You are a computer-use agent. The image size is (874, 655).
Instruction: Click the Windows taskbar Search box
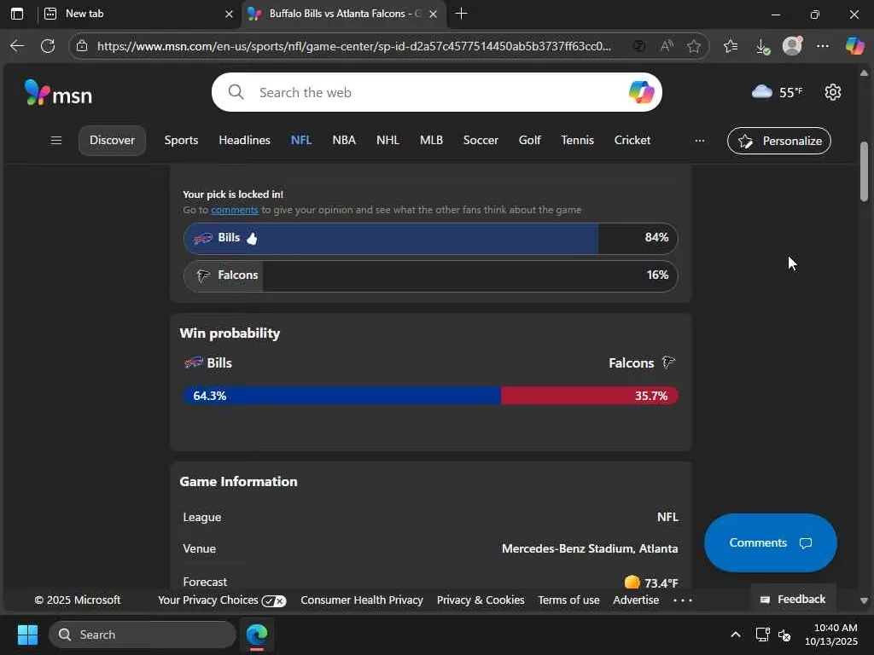pyautogui.click(x=143, y=635)
